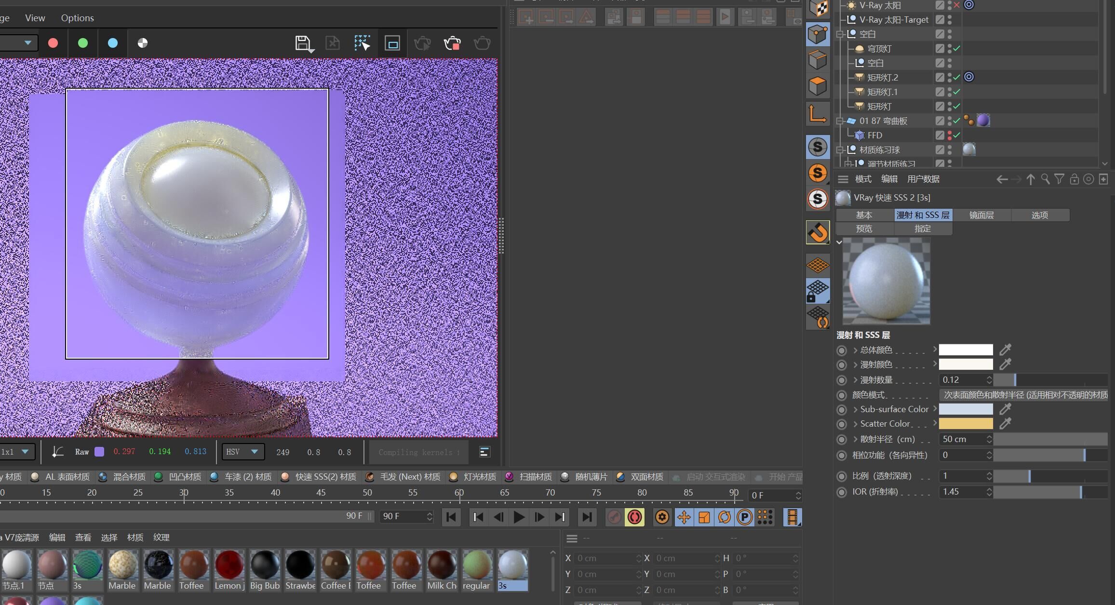Create a 快速 SSS(2) 材质 material
Image resolution: width=1115 pixels, height=605 pixels.
[319, 477]
